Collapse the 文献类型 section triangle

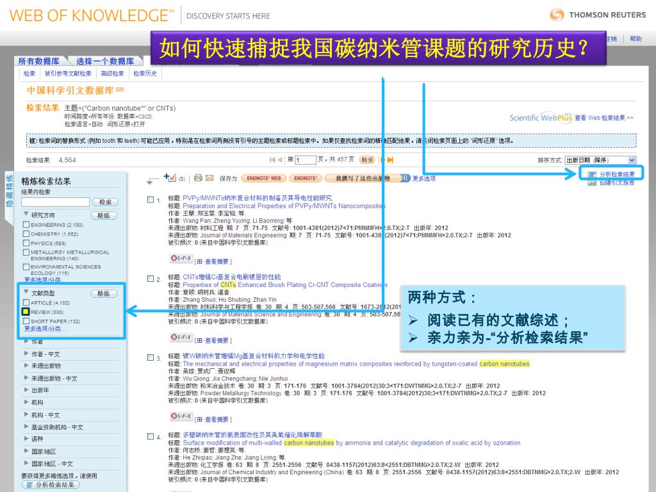coord(26,292)
